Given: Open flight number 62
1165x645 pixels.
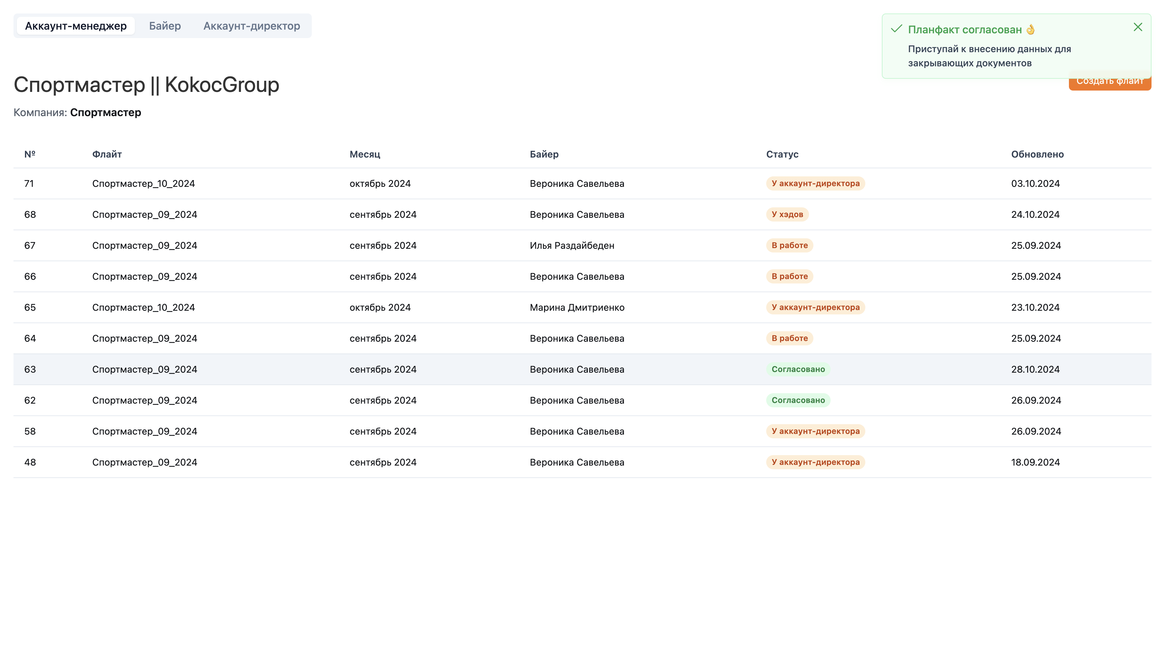Looking at the screenshot, I should [582, 400].
